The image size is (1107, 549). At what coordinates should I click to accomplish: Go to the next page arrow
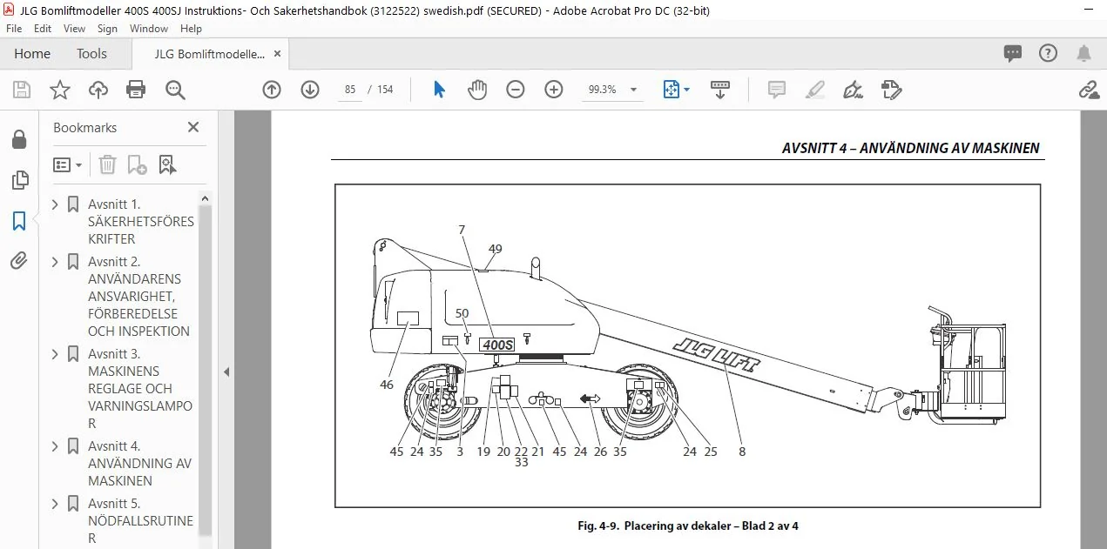coord(310,90)
